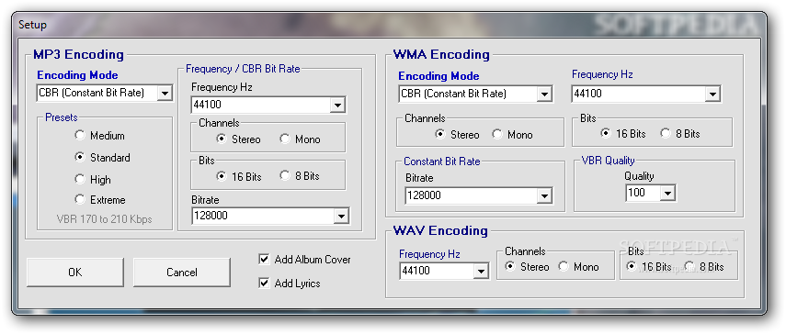This screenshot has width=786, height=334.
Task: Click the Cancel button
Action: (182, 272)
